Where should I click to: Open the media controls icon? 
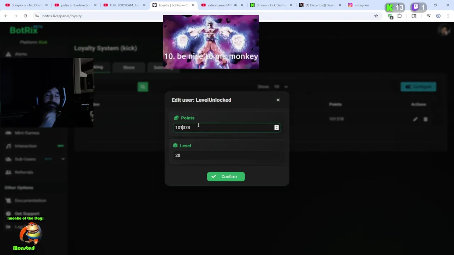428,16
